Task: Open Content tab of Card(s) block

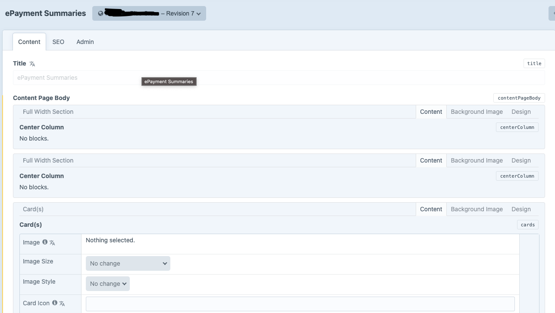Action: pos(431,209)
